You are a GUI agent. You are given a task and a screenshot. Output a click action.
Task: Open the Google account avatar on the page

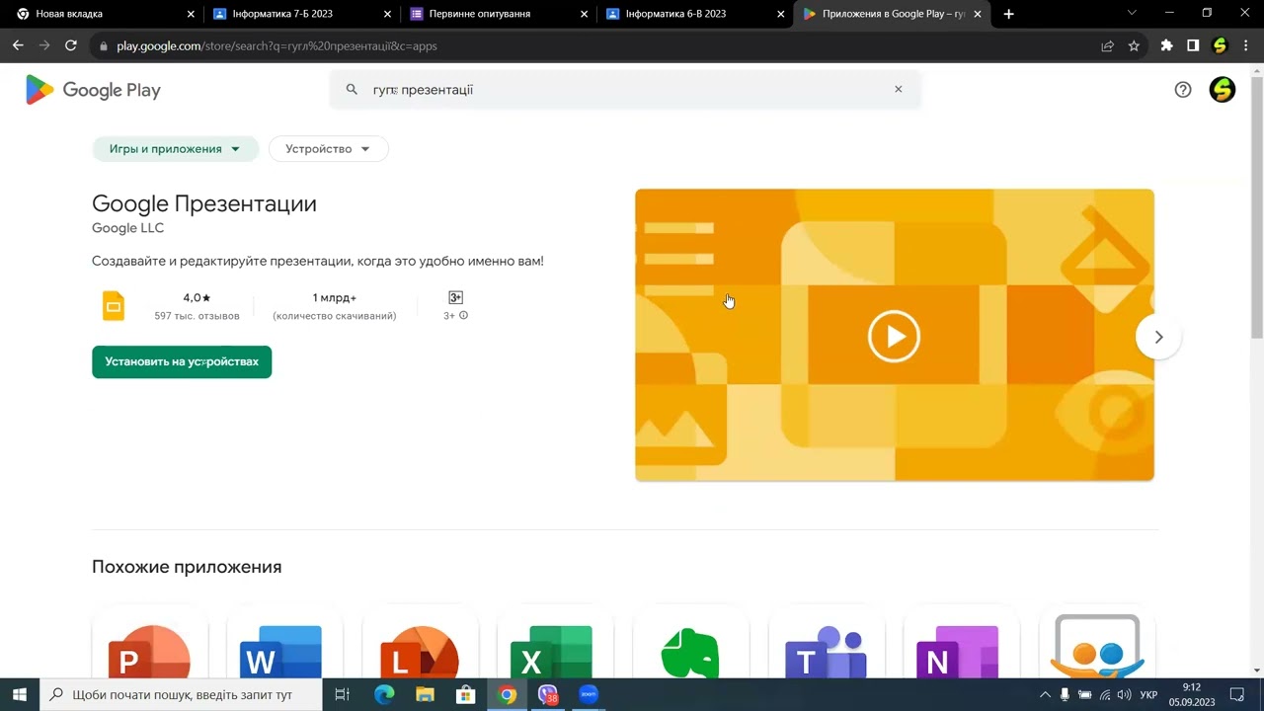coord(1223,90)
